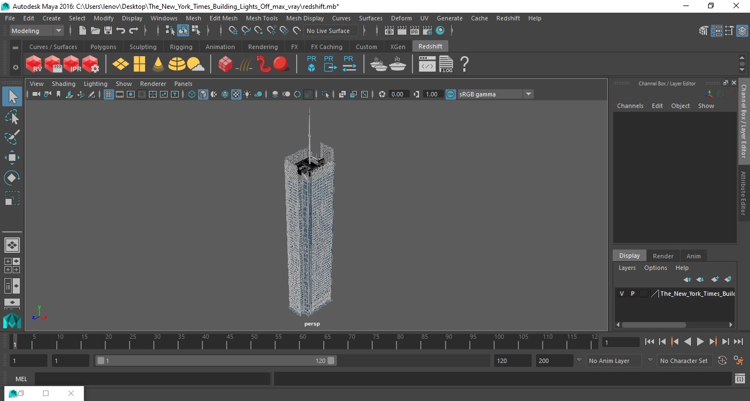Click MEL script language label button
This screenshot has height=401, width=750.
pyautogui.click(x=21, y=379)
